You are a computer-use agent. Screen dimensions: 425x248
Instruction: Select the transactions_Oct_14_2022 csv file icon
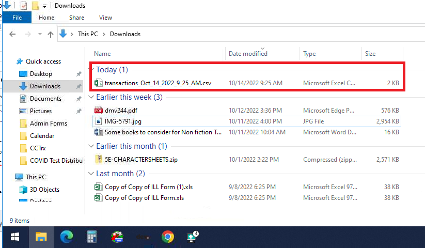click(x=99, y=83)
